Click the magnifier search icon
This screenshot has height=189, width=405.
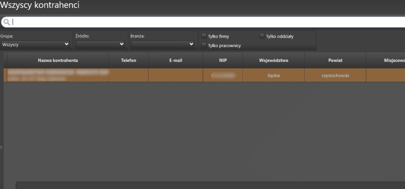7,22
